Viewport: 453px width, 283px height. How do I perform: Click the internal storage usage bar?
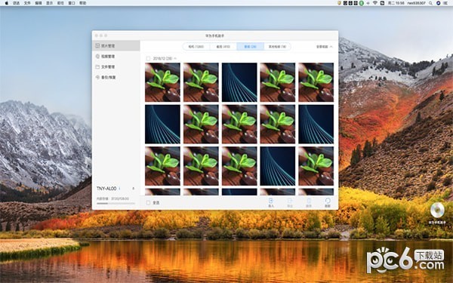click(x=116, y=204)
